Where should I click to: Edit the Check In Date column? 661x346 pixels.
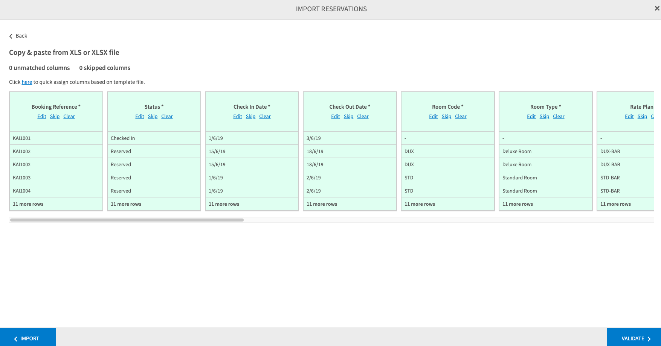coord(237,117)
